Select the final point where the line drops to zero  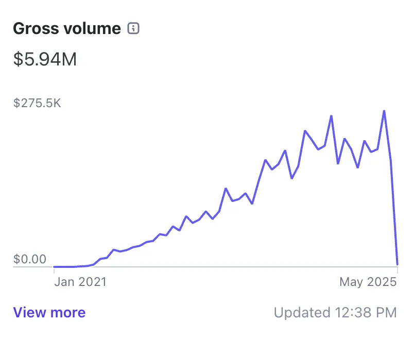(398, 264)
